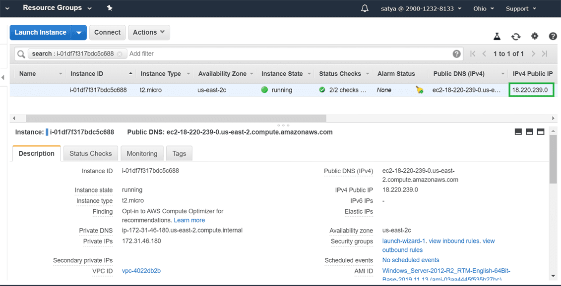Click the help question mark in toolbar
This screenshot has width=561, height=286.
(553, 36)
